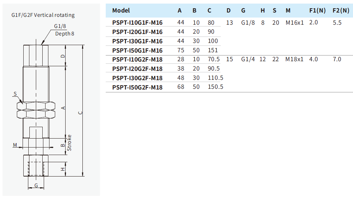This screenshot has height=198, width=353.
Task: Select the F2(N) column header
Action: pyautogui.click(x=340, y=10)
